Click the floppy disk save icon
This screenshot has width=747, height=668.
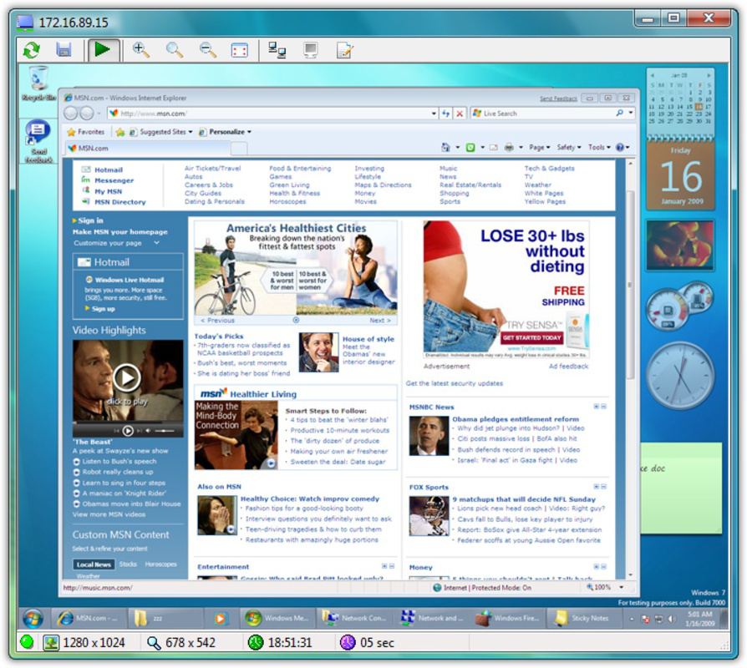click(64, 49)
